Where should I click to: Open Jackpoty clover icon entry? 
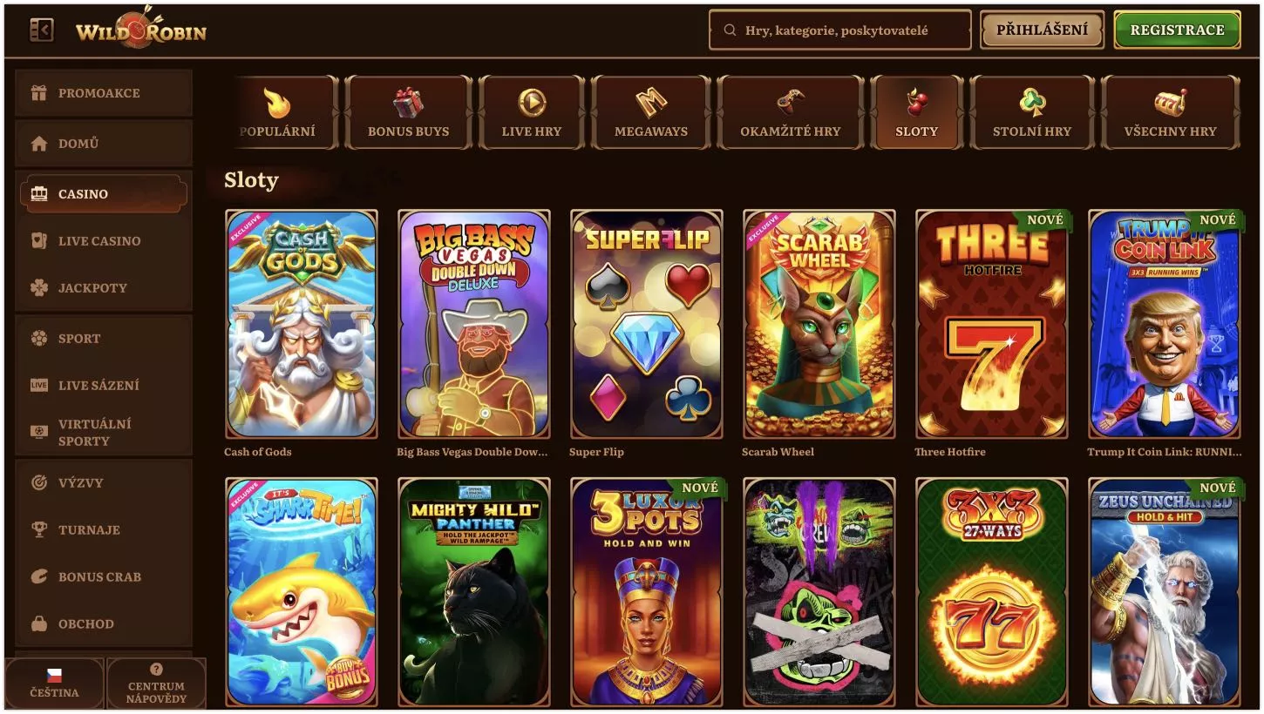point(104,288)
